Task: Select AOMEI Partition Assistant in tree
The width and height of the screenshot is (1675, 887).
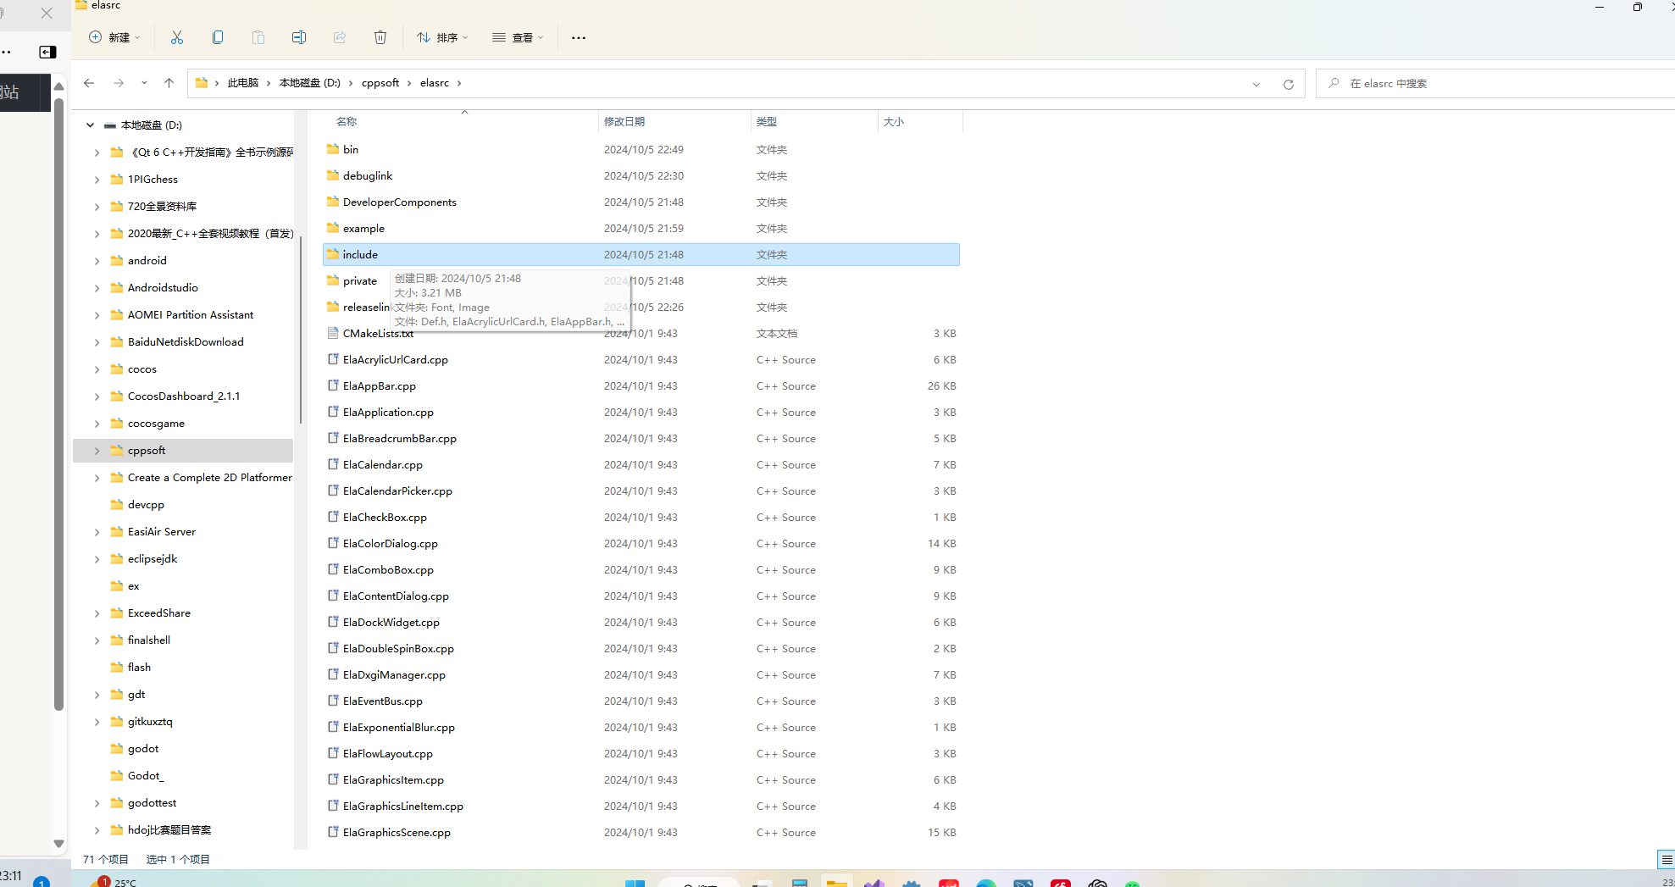Action: click(191, 315)
